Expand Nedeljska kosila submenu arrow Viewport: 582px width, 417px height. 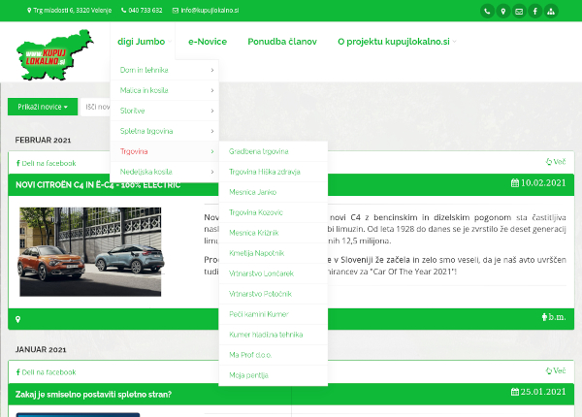point(211,172)
